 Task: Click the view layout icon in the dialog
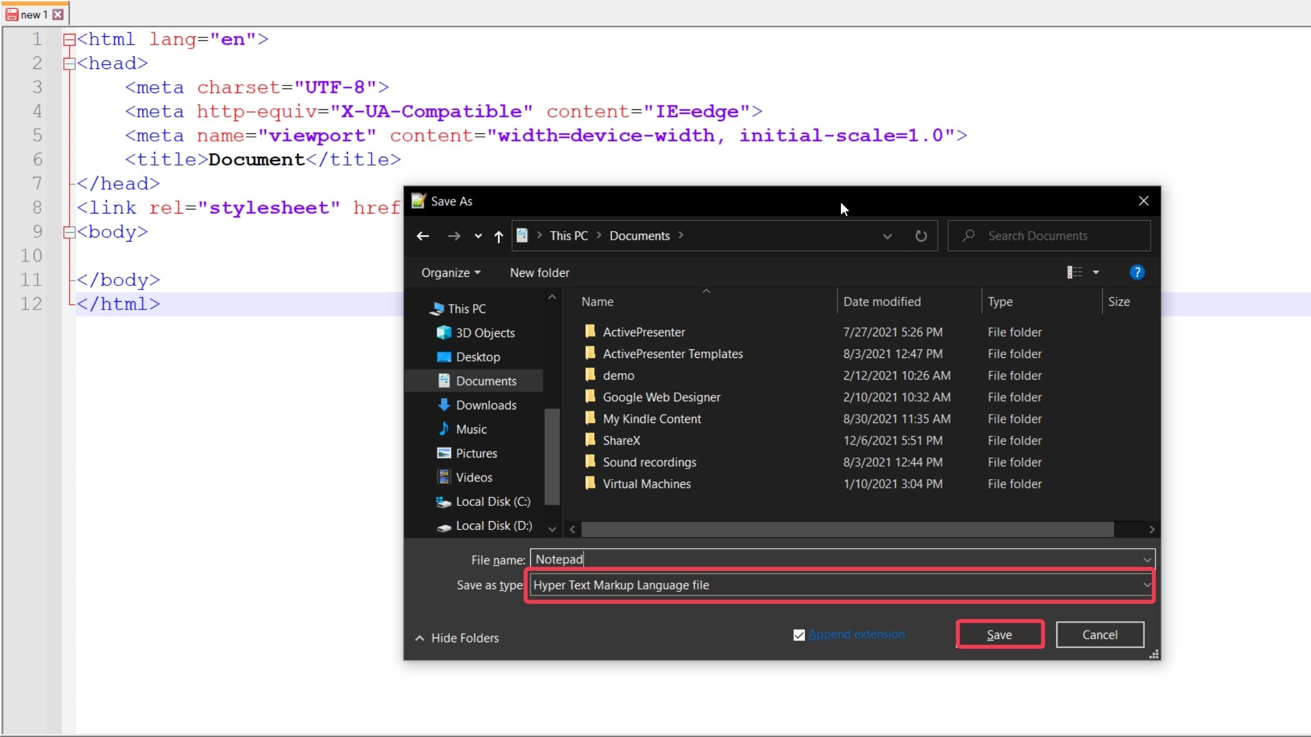pos(1075,273)
